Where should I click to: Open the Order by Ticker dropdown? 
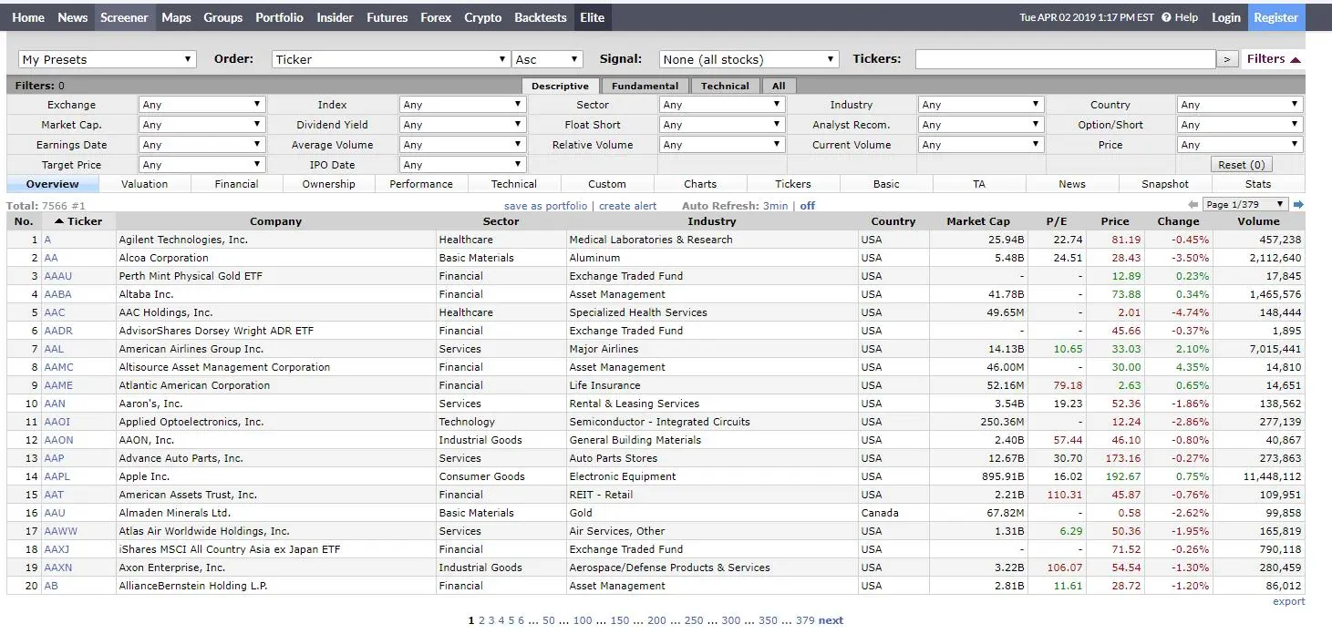(391, 59)
